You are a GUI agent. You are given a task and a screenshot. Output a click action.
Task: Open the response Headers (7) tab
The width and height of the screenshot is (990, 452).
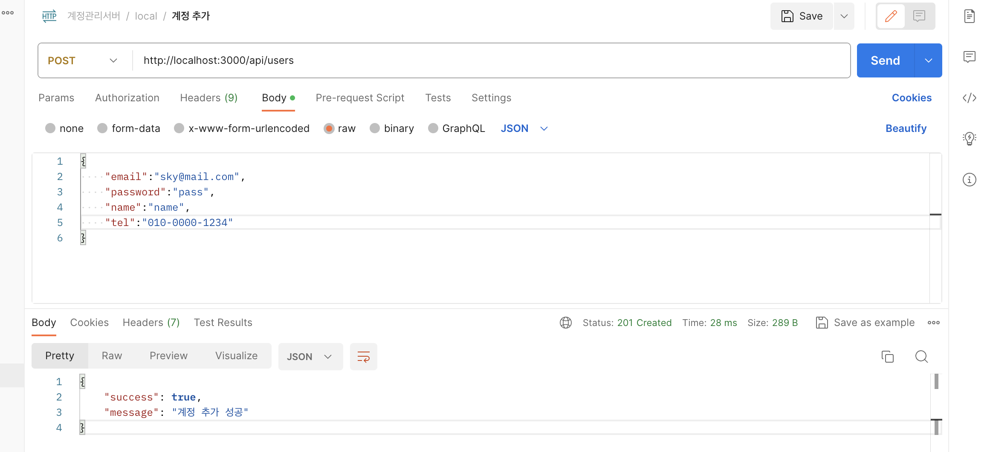tap(151, 323)
